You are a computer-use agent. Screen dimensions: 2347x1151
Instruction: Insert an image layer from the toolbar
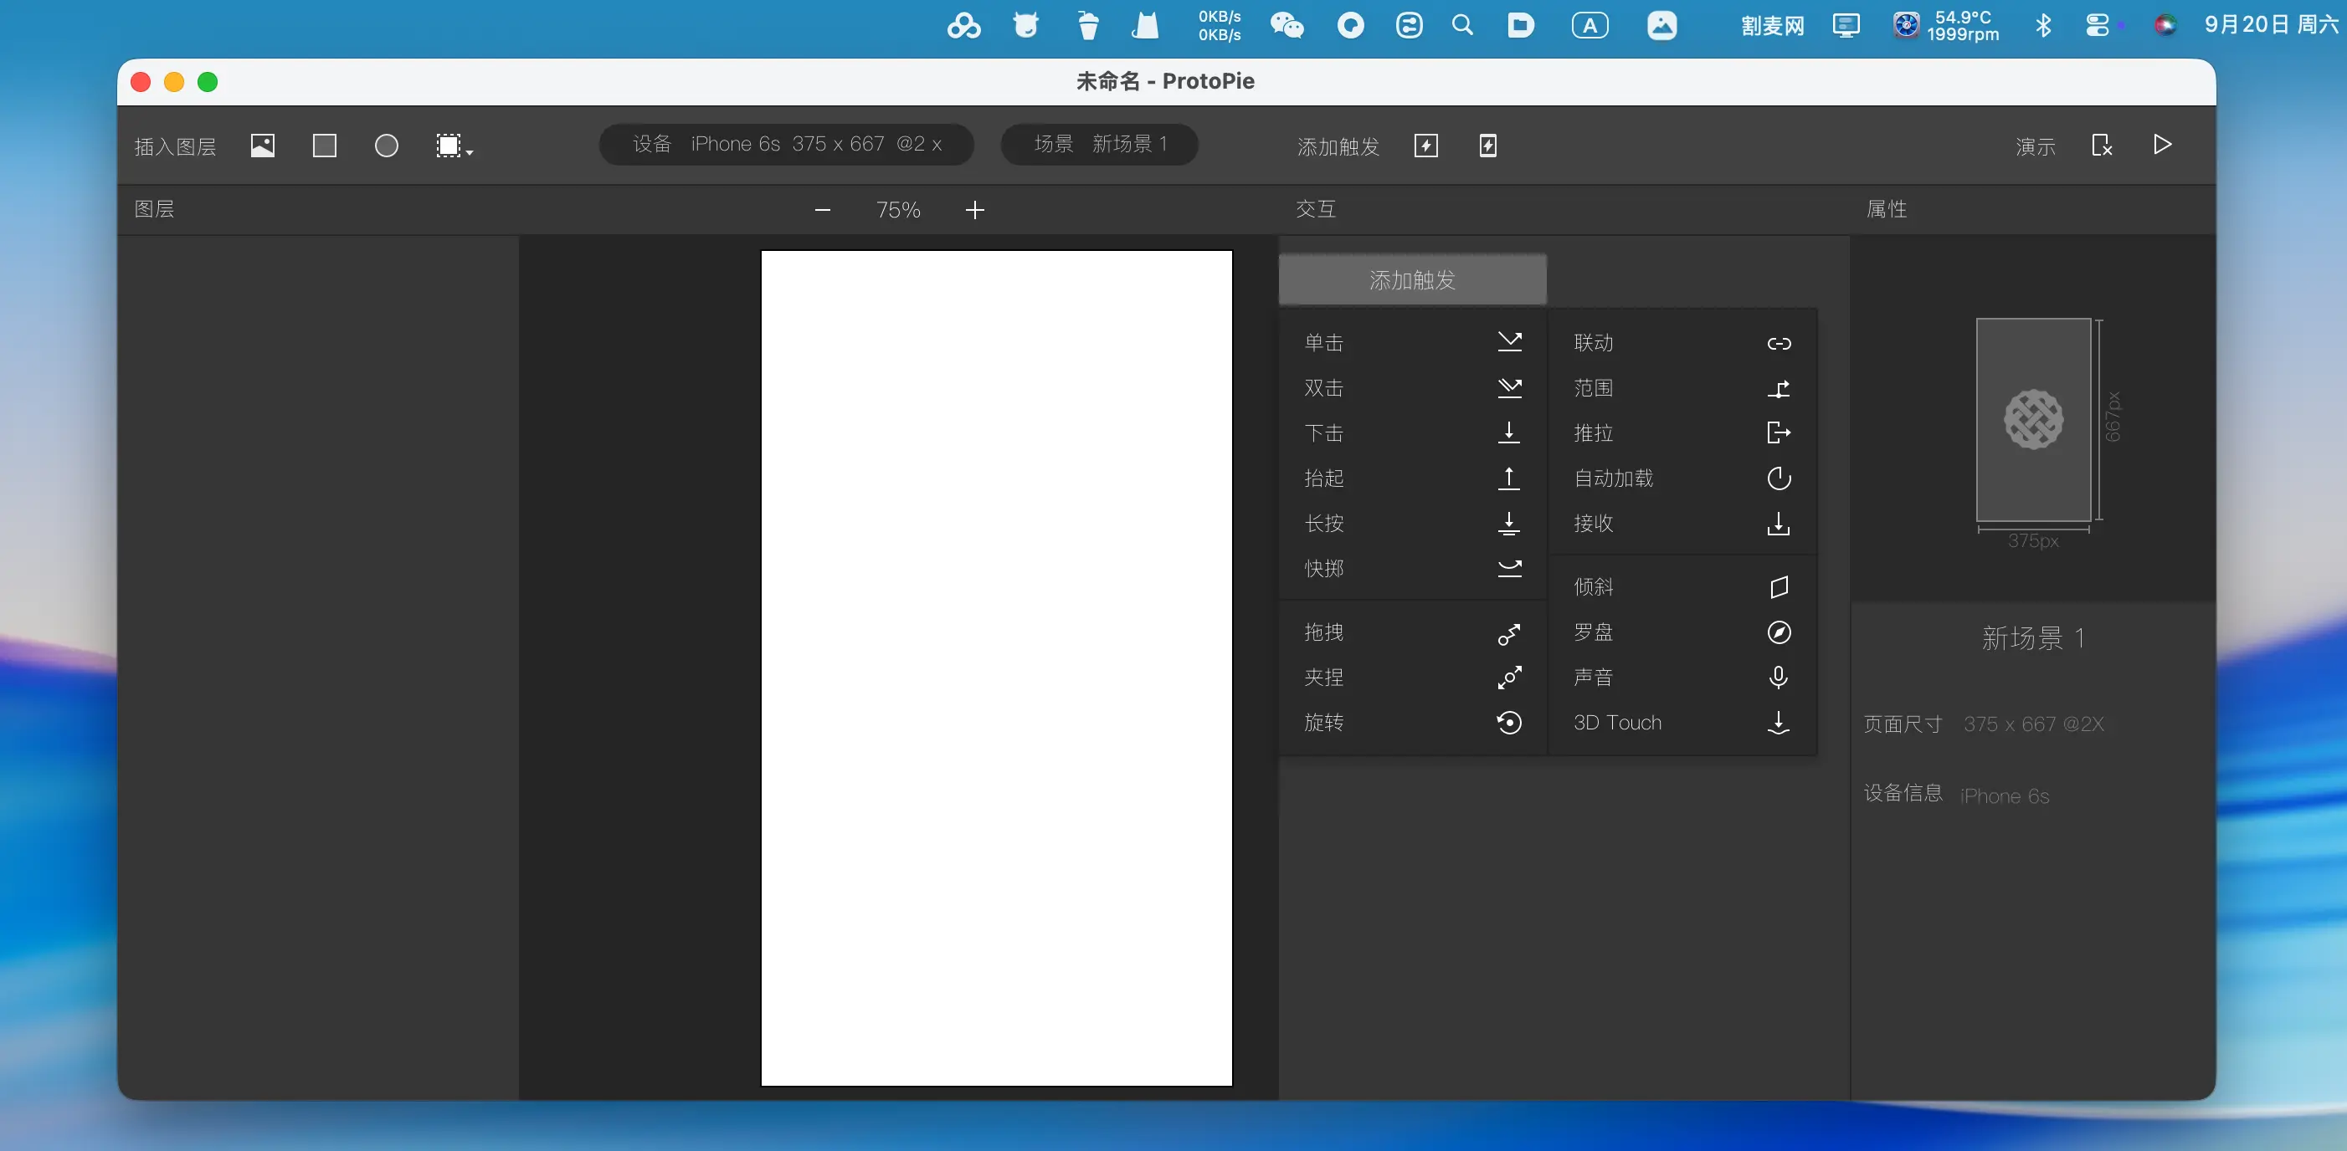coord(262,146)
